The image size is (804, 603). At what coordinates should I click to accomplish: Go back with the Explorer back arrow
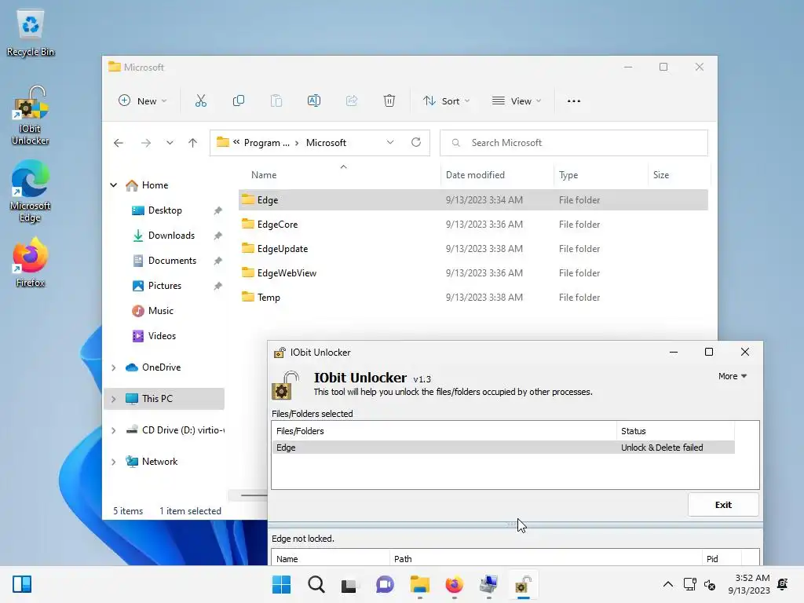point(119,143)
